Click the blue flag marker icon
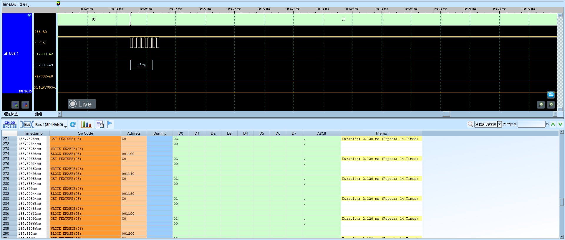The width and height of the screenshot is (565, 240). point(110,124)
